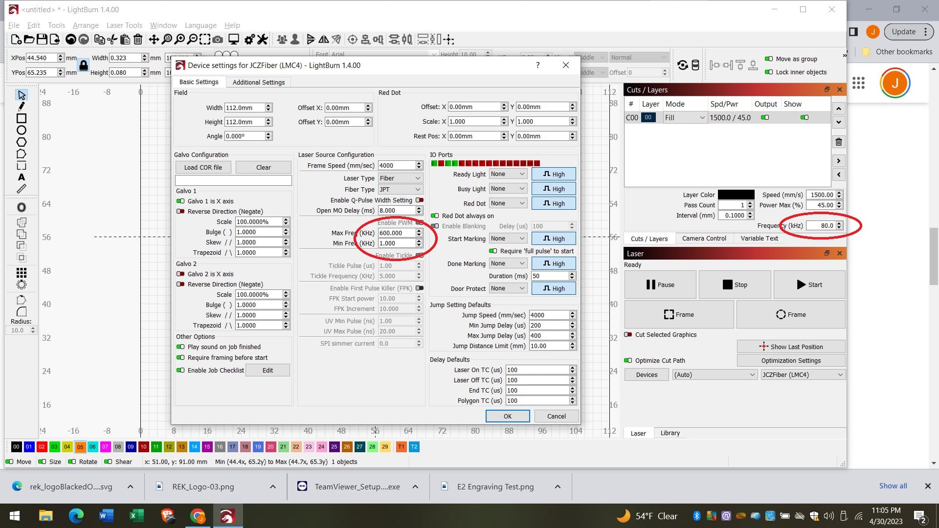Click the Undo arrow icon

pyautogui.click(x=70, y=40)
